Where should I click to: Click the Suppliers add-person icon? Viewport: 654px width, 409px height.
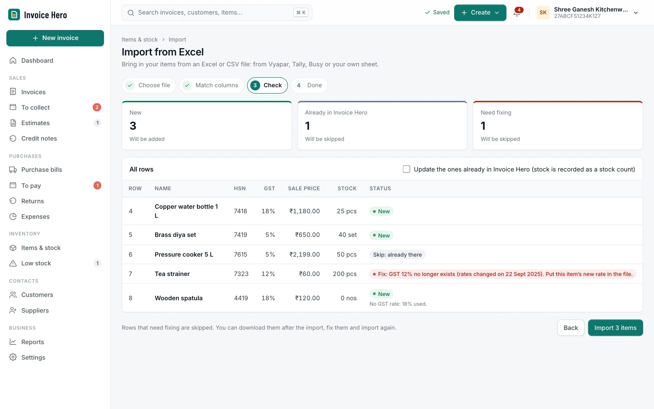pyautogui.click(x=13, y=310)
